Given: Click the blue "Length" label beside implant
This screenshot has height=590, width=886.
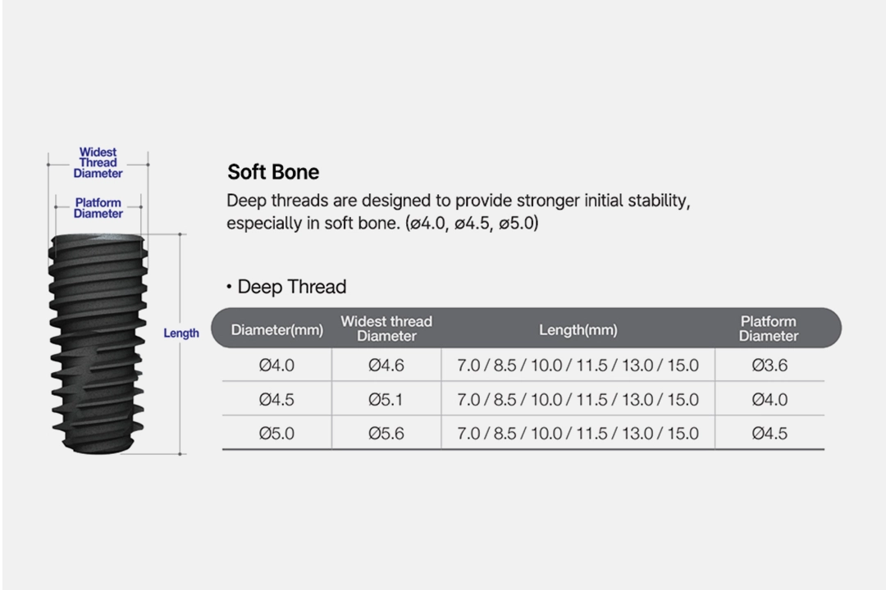Looking at the screenshot, I should click(181, 334).
